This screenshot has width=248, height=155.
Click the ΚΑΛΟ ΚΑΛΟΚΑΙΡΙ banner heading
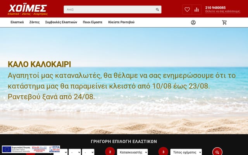pyautogui.click(x=40, y=64)
